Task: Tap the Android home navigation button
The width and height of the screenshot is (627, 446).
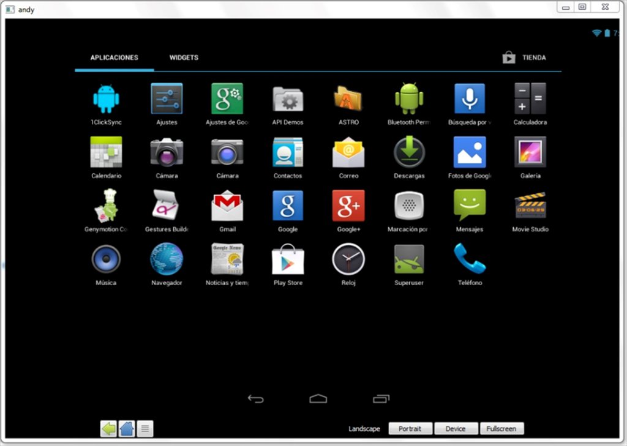Action: click(x=318, y=399)
